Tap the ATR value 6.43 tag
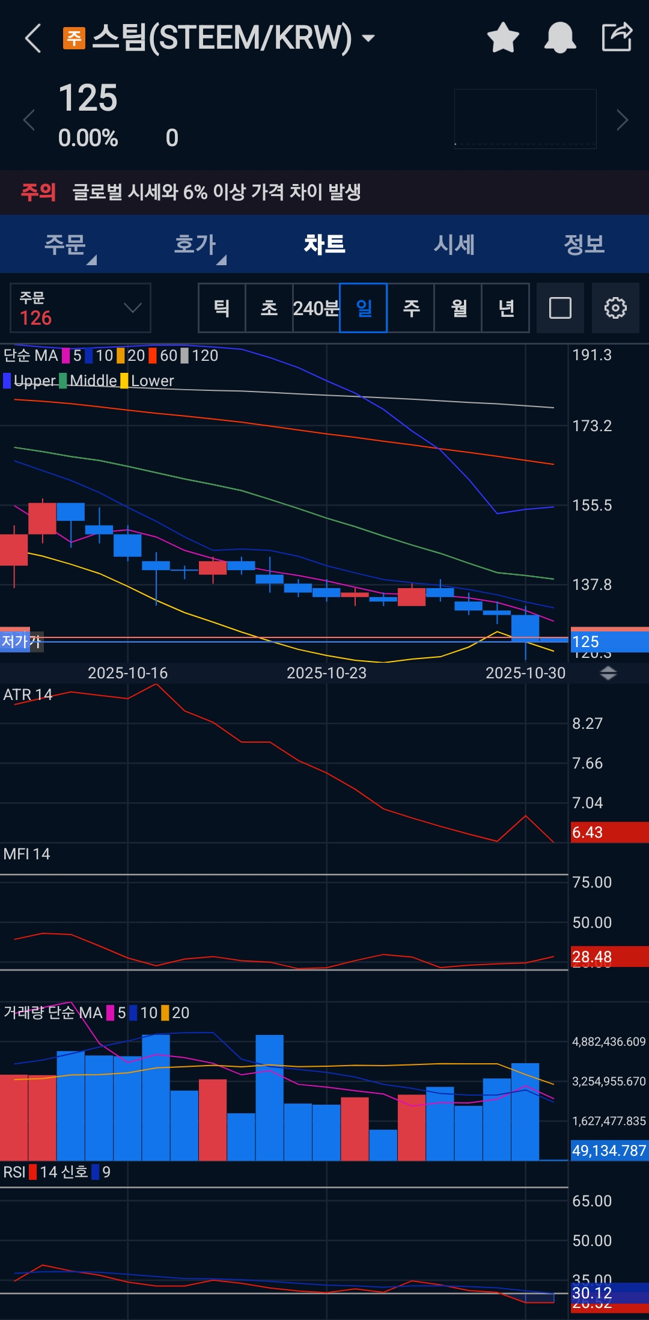 [x=609, y=832]
